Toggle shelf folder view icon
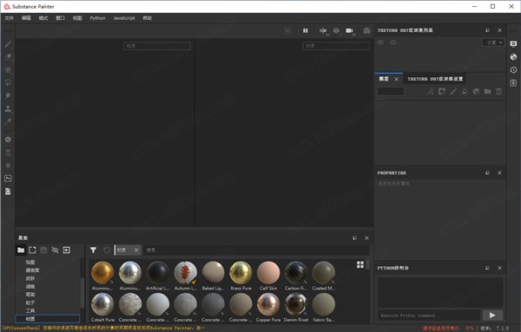 21,250
